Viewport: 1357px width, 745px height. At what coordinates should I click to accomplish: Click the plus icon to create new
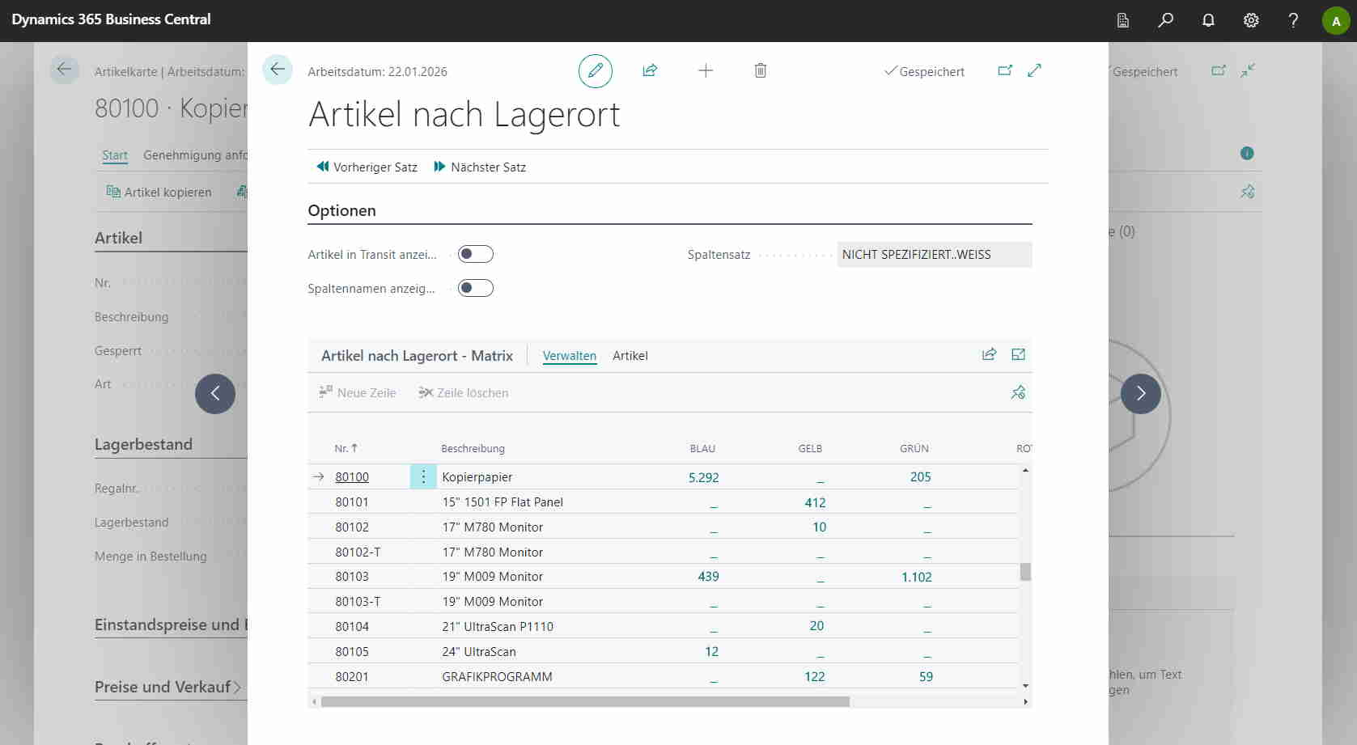706,71
